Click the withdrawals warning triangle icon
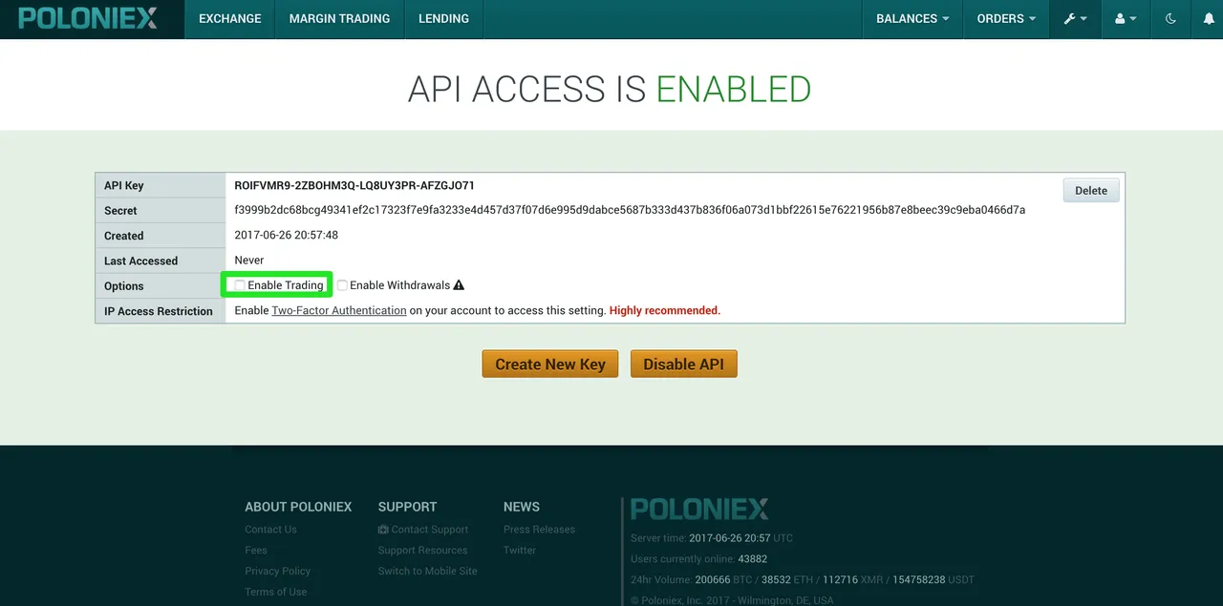This screenshot has height=606, width=1223. 459,285
